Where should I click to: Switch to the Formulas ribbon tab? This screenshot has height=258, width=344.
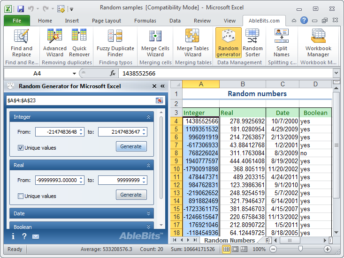tap(145, 21)
